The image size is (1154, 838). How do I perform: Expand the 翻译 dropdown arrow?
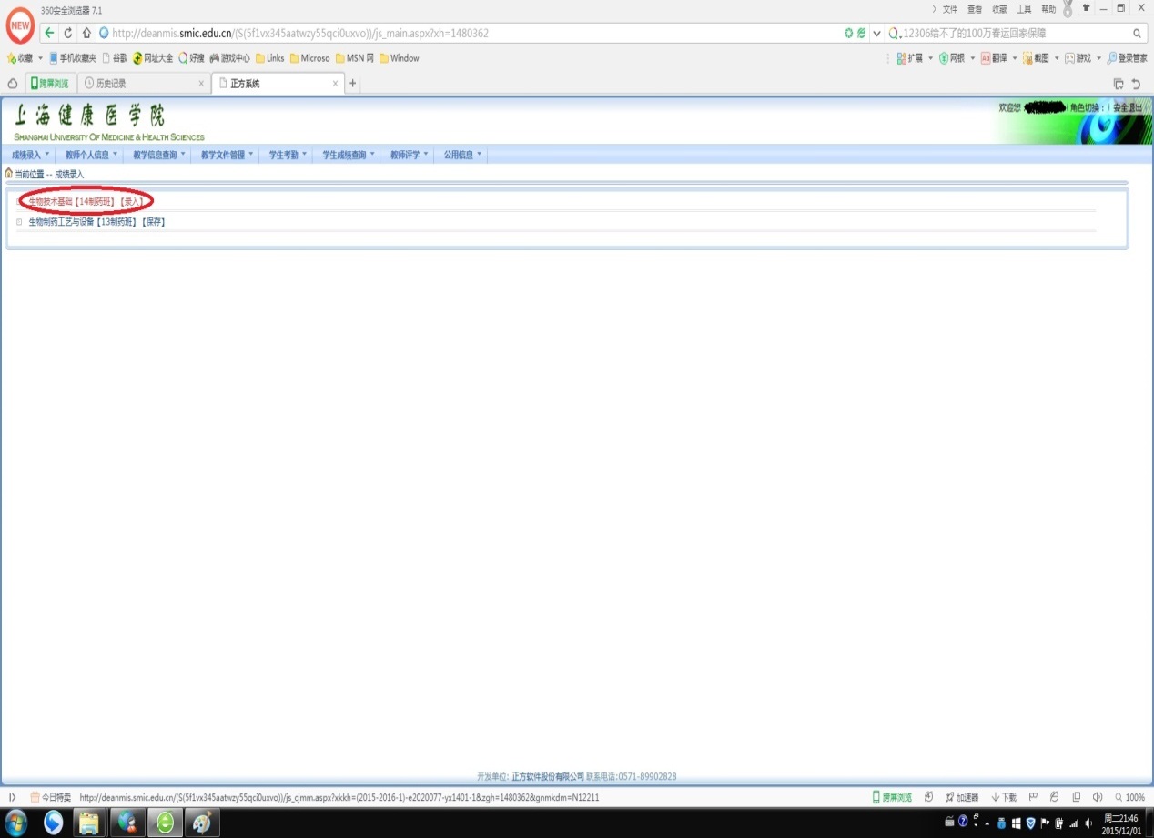pos(1015,58)
